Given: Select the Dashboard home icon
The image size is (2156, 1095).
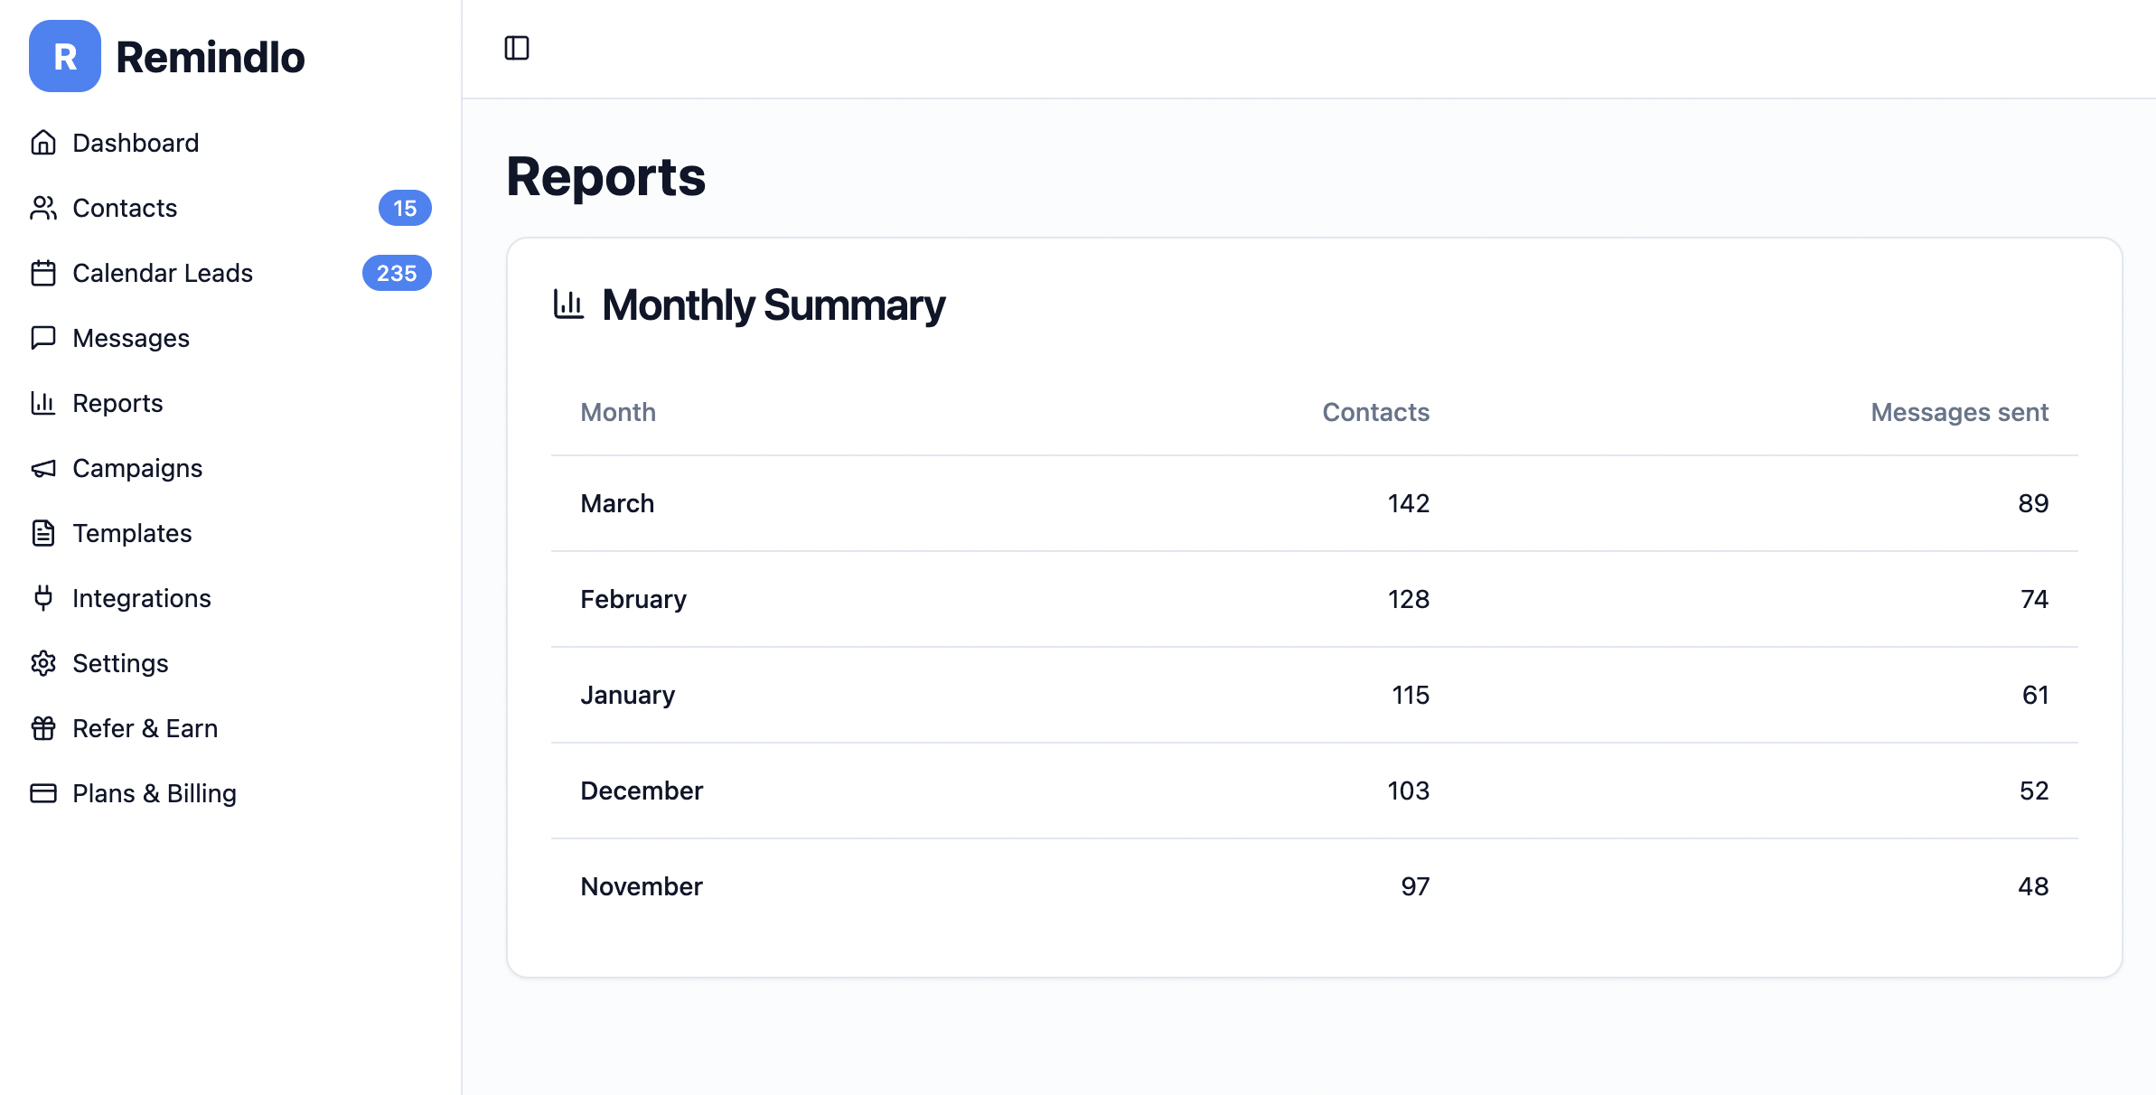Looking at the screenshot, I should click(x=43, y=142).
